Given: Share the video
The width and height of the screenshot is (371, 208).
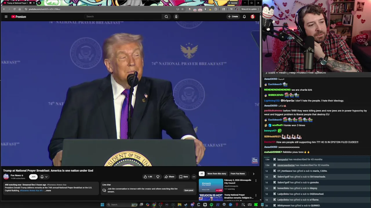Looking at the screenshot, I should click(x=169, y=177).
